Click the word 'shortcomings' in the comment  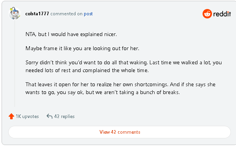pos(151,85)
